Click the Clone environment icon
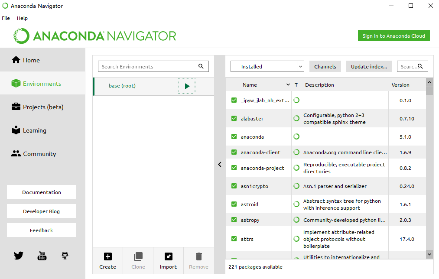The width and height of the screenshot is (439, 279). 138,256
